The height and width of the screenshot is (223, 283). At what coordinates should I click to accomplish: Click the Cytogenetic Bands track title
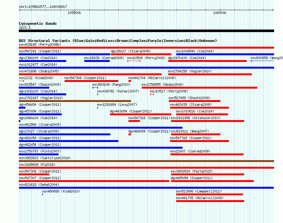pyautogui.click(x=38, y=24)
